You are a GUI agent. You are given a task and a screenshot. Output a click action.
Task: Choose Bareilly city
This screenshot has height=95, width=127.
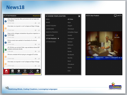(70, 58)
